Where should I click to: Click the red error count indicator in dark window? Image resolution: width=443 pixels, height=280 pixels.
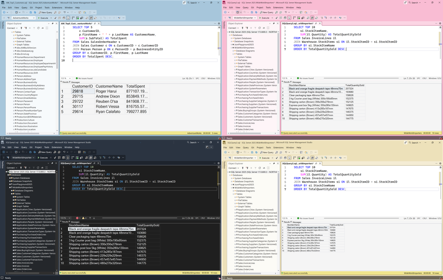click(x=78, y=218)
